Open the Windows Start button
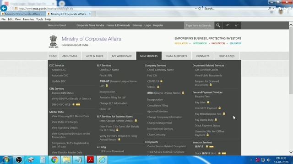 tap(6, 160)
